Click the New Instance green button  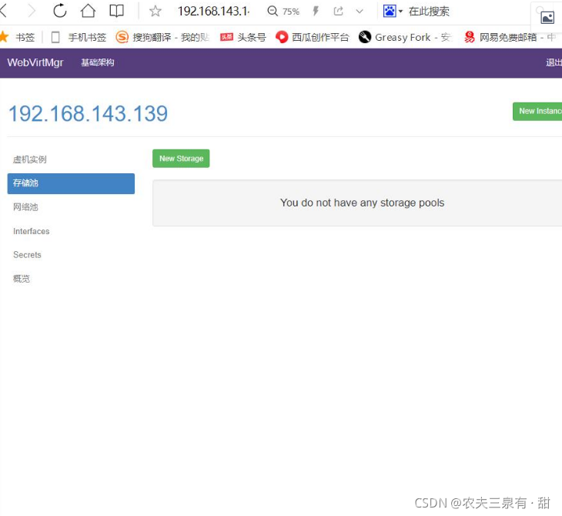tap(537, 112)
